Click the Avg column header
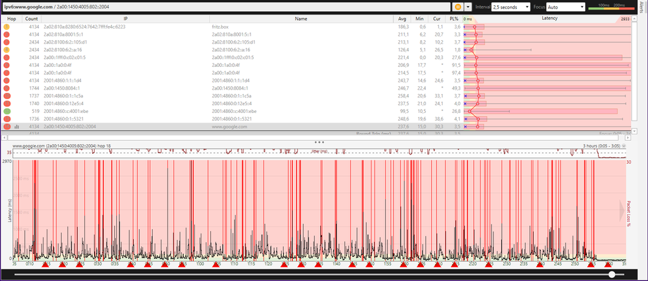This screenshot has height=281, width=648. pos(403,19)
